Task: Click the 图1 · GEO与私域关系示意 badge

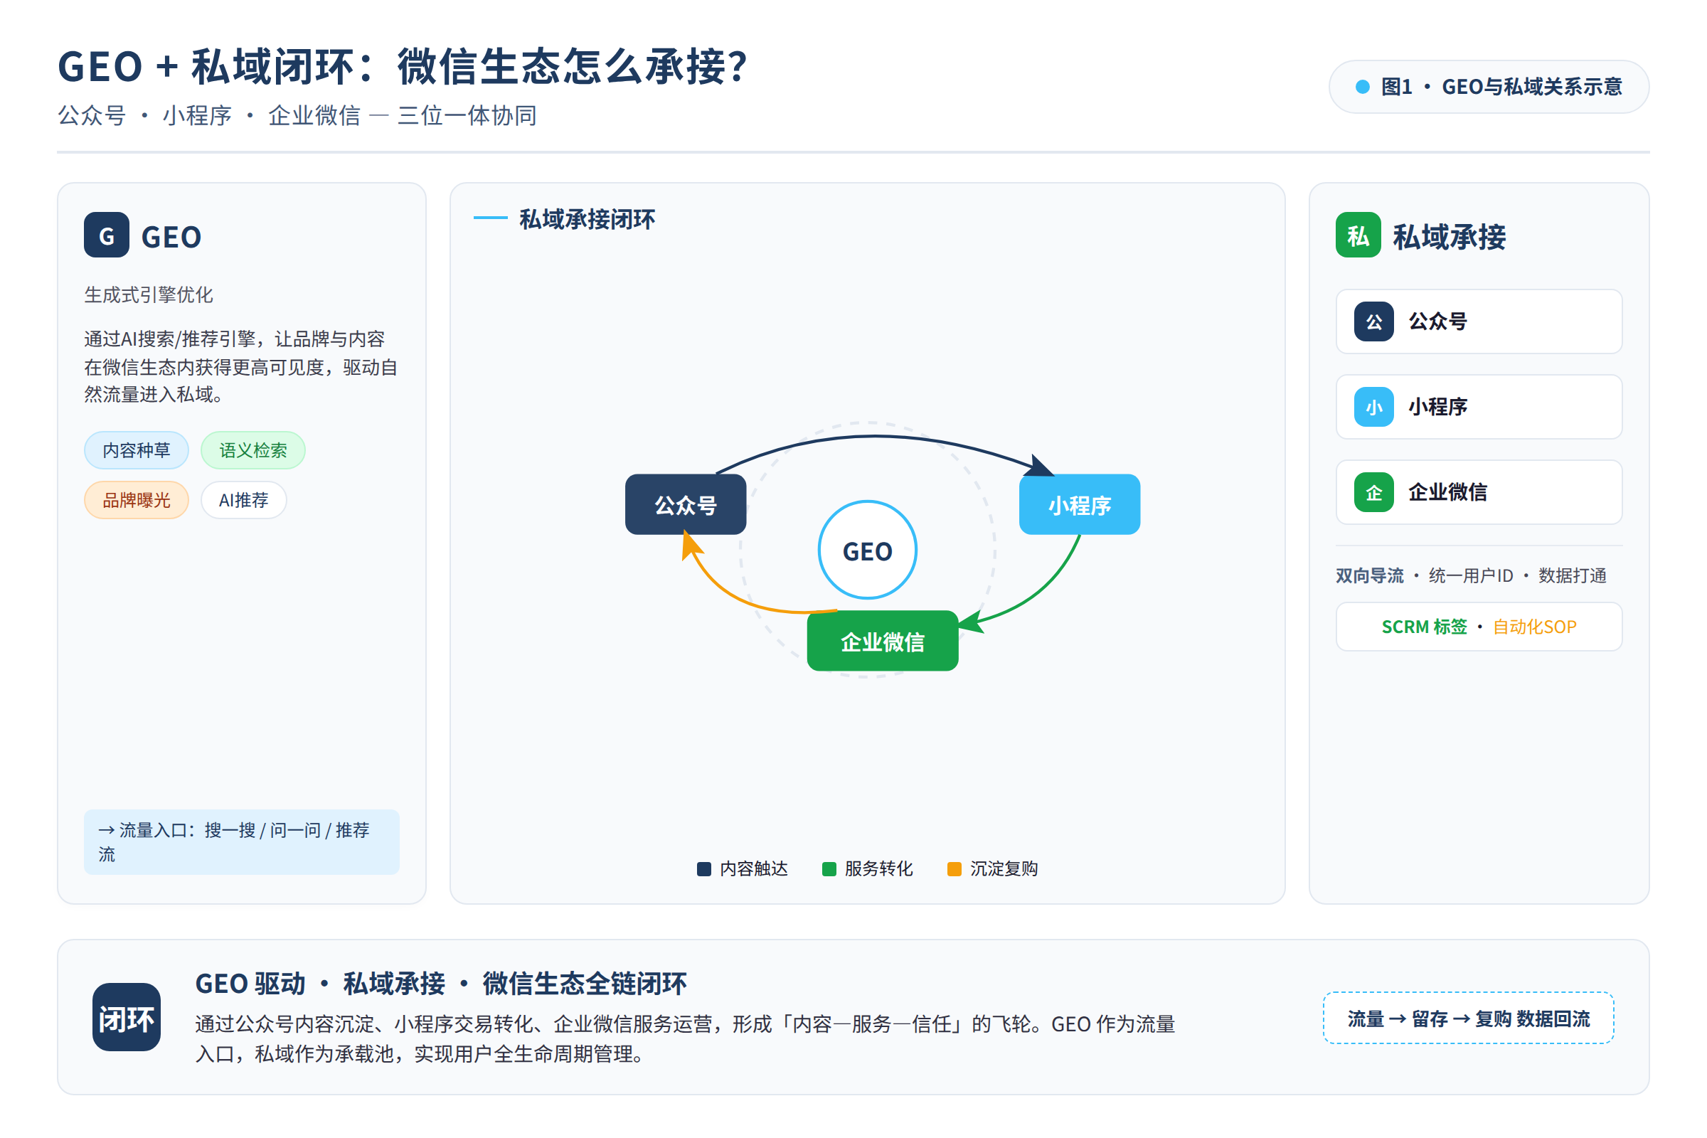Action: (1489, 87)
